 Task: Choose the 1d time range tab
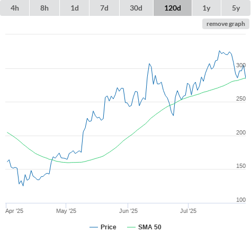click(x=74, y=8)
